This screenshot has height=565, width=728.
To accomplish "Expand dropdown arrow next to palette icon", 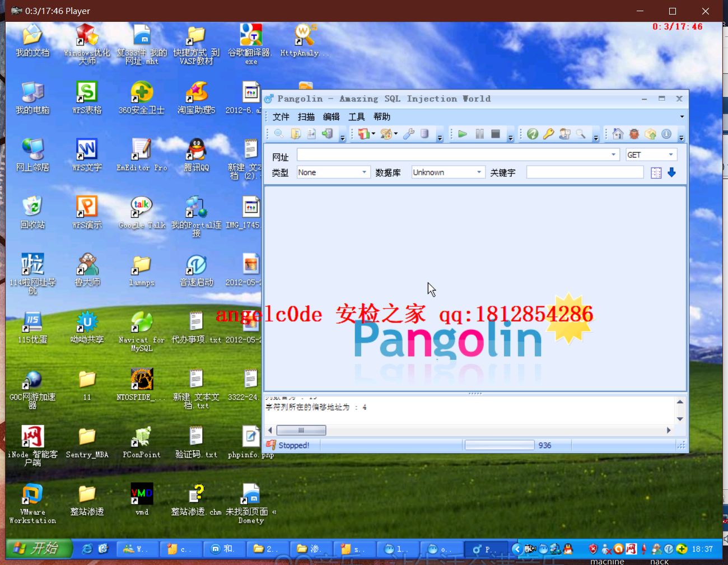I will [x=396, y=134].
